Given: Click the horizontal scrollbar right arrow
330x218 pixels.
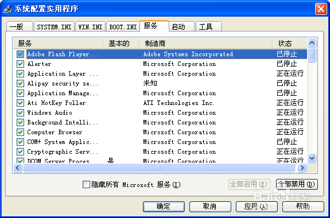Looking at the screenshot, I should pos(302,168).
